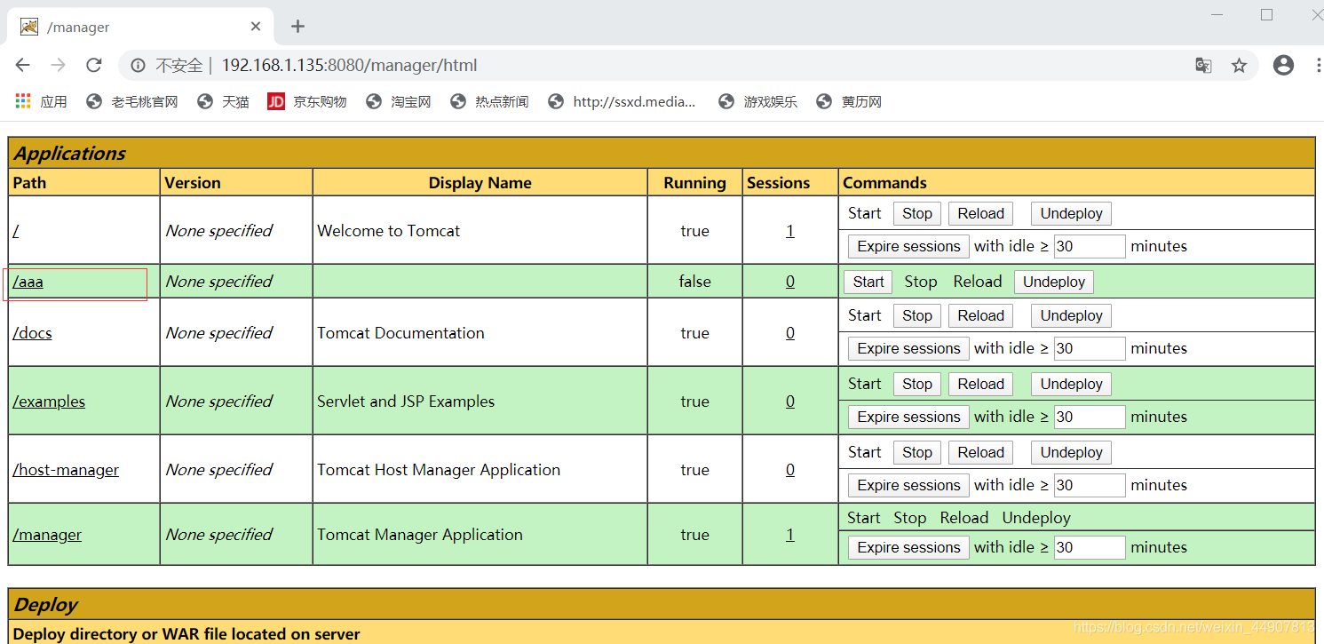Reload the /host-manager application

(980, 452)
